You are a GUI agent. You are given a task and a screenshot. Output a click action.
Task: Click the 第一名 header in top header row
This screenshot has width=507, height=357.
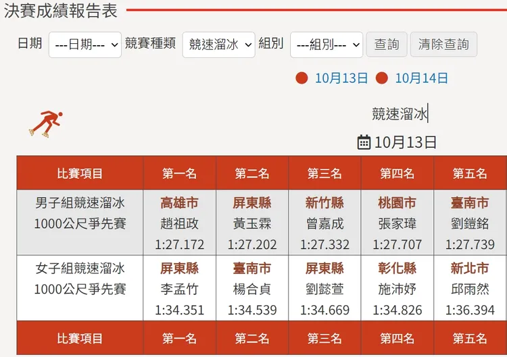pyautogui.click(x=179, y=173)
